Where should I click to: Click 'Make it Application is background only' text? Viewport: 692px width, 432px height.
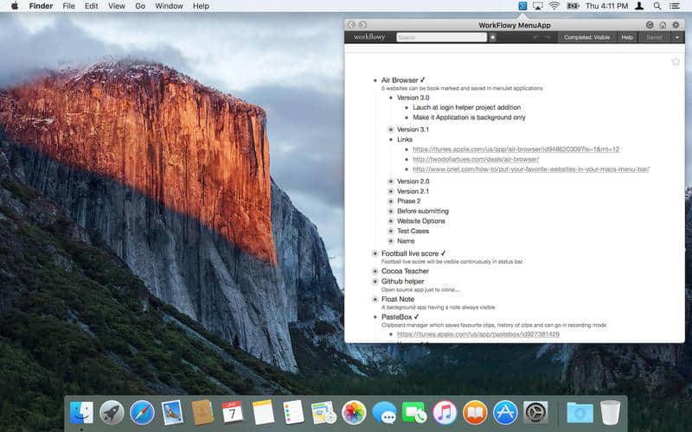[469, 118]
